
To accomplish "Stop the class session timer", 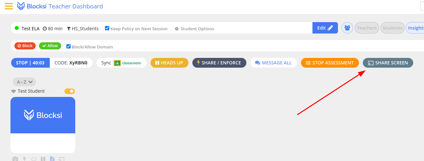I will [x=30, y=63].
